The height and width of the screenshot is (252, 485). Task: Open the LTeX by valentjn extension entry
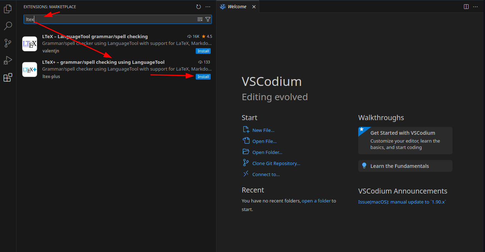[116, 44]
